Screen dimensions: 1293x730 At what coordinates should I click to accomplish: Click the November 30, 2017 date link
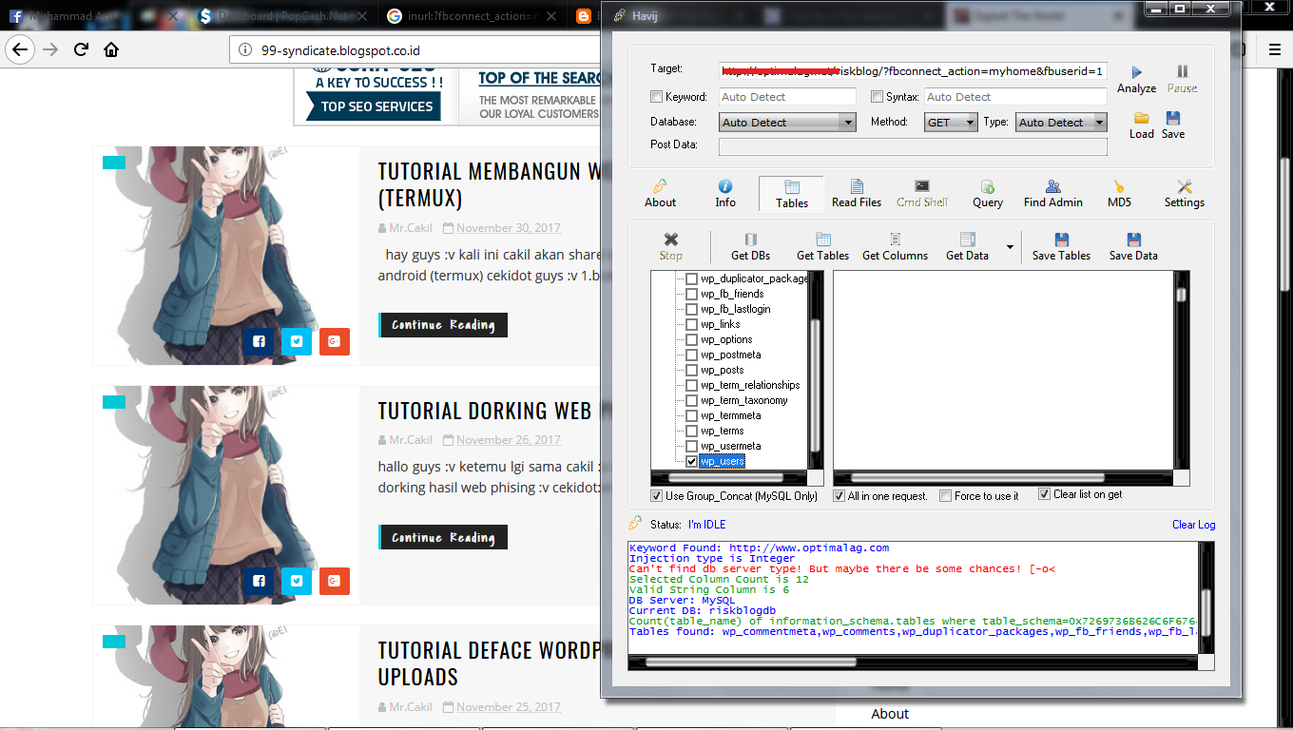[x=508, y=228]
